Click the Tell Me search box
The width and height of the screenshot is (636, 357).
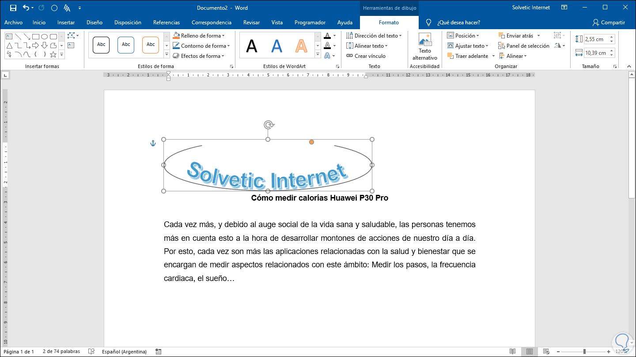pos(458,23)
